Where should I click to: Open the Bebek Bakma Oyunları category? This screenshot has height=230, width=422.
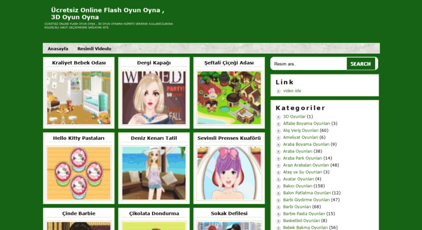pyautogui.click(x=305, y=228)
